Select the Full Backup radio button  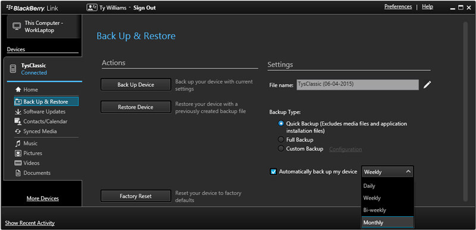point(281,140)
